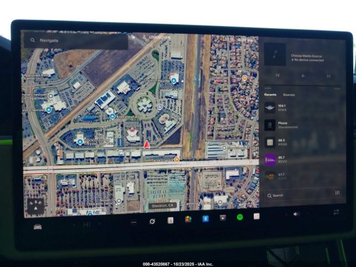Tap the speaker volume icon
The width and height of the screenshot is (356, 267).
coord(296,214)
